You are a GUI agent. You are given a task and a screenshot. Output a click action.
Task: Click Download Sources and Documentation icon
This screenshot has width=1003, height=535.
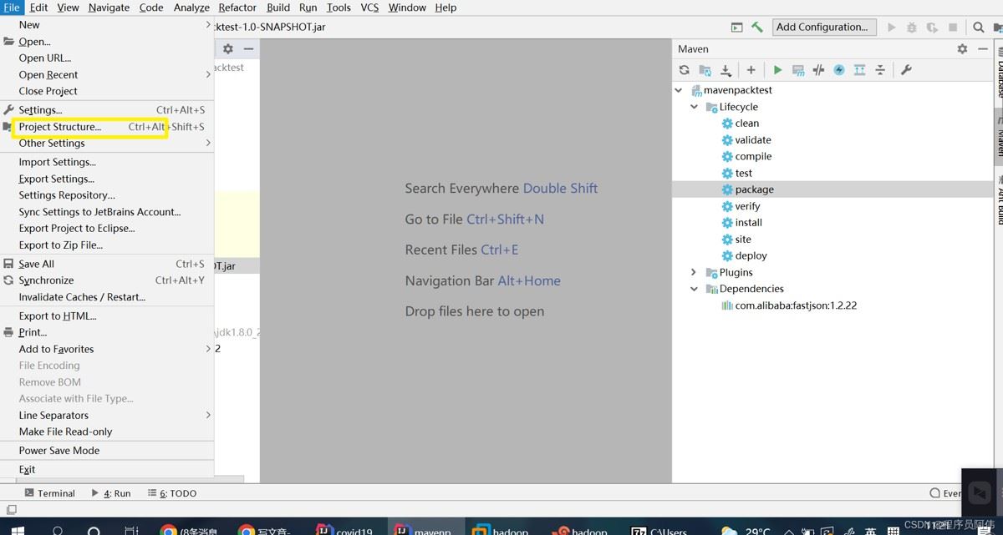726,70
